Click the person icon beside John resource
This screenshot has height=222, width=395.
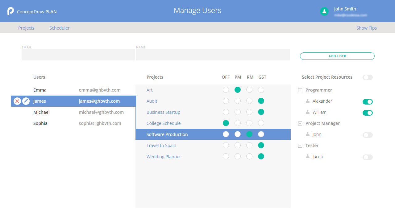308,134
